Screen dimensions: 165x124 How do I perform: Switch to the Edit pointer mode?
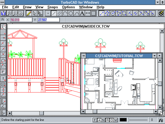[x=40, y=13]
